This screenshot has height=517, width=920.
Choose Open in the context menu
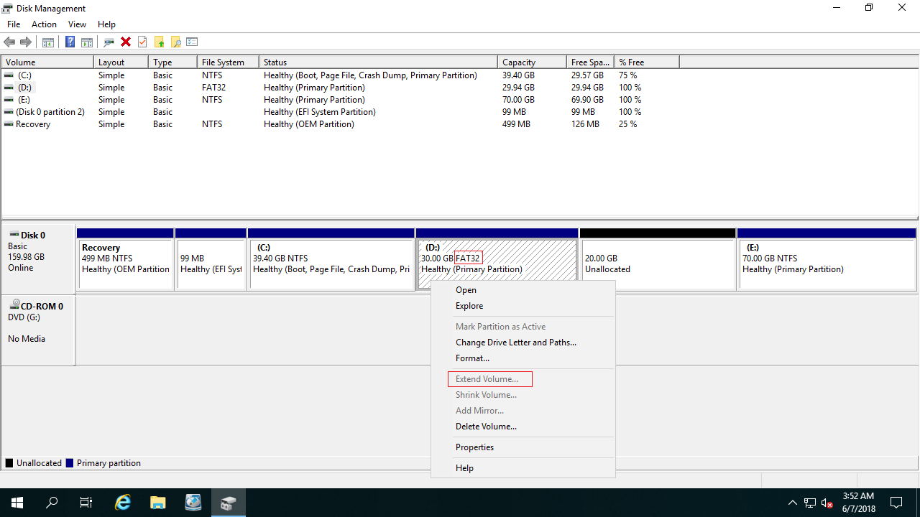pyautogui.click(x=523, y=290)
